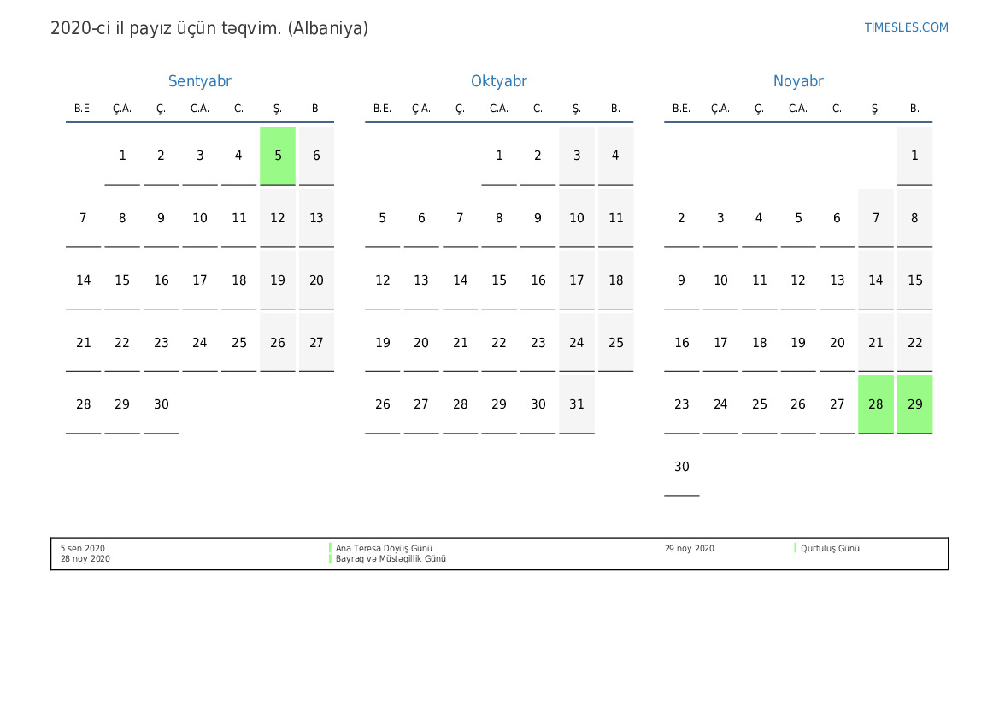
Task: Click the Ana Teresa Döyüş Günü legend entry
Action: (384, 549)
